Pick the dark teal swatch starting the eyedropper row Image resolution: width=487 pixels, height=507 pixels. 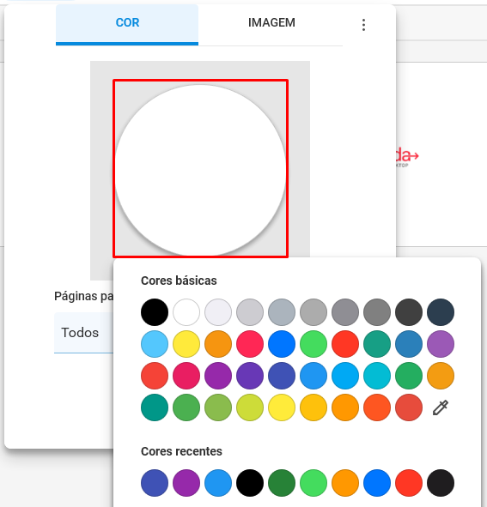click(x=155, y=407)
